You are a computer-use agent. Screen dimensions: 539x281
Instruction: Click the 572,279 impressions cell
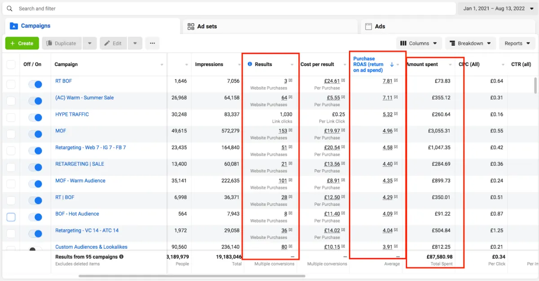[230, 131]
